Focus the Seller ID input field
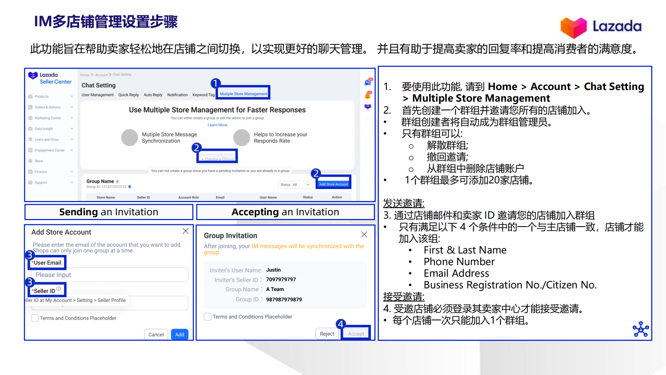The width and height of the screenshot is (666, 375). tap(110, 303)
